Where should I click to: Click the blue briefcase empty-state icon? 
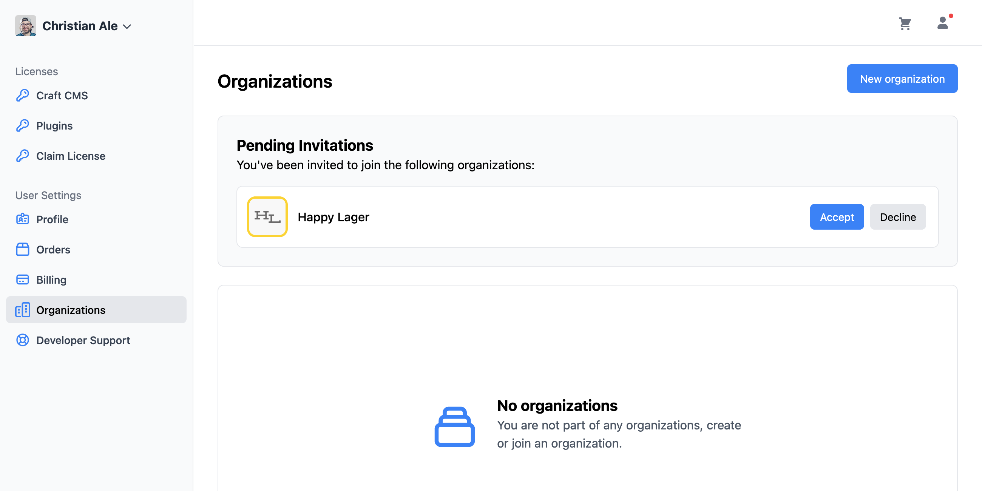[454, 426]
